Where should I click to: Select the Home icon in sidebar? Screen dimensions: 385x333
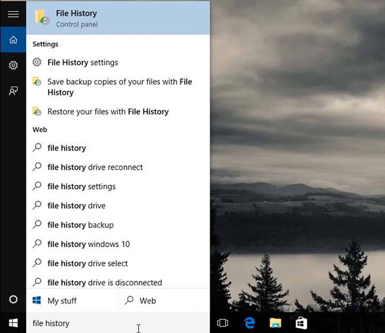pyautogui.click(x=13, y=40)
